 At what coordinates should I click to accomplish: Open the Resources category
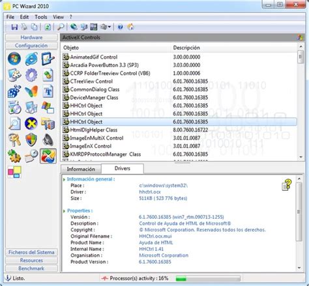pos(31,261)
